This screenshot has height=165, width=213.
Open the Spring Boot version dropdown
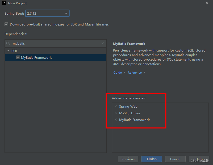click(47, 13)
